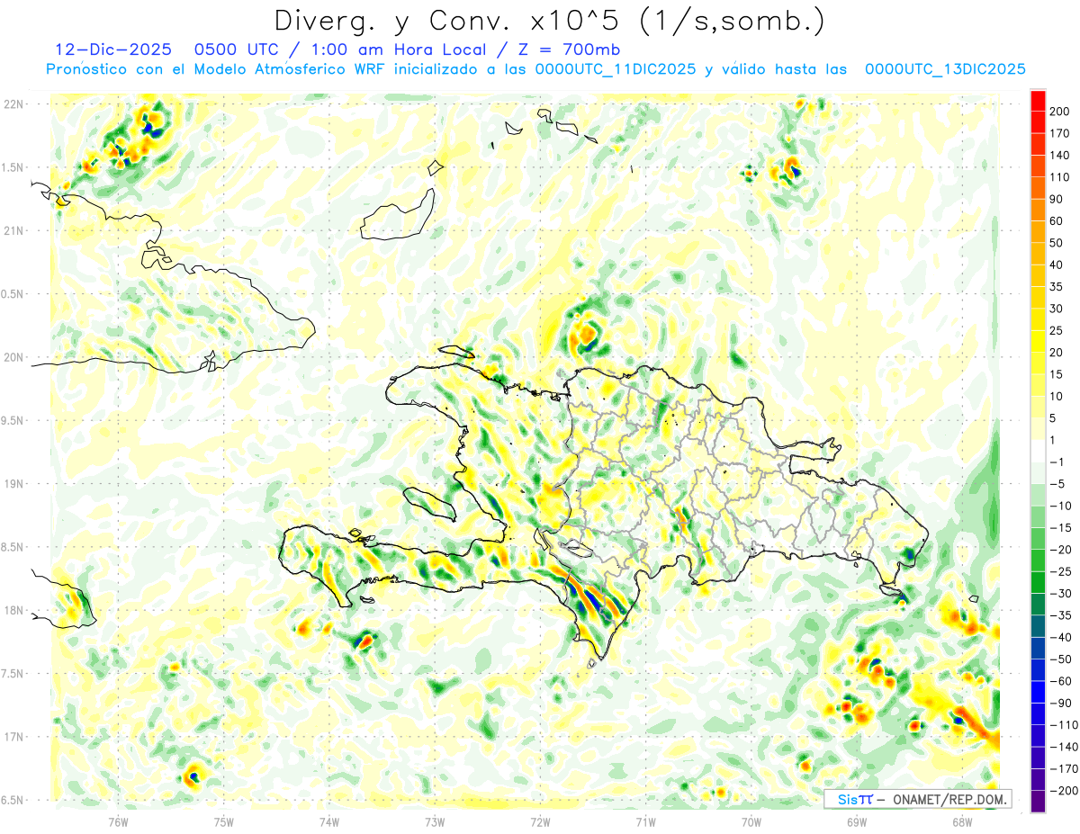Pick the dark purple swatch below -200
Viewport: 1080px width, 834px height.
(x=1038, y=802)
